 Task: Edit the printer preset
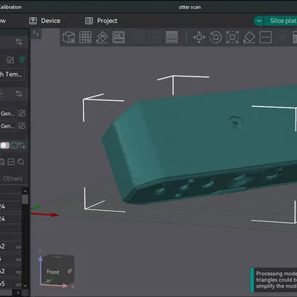pos(10,60)
